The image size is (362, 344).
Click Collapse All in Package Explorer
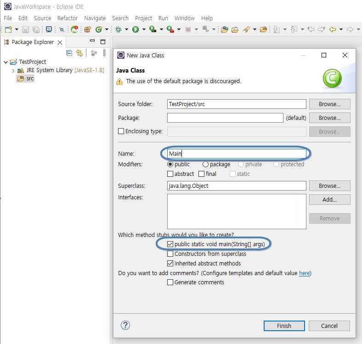[x=69, y=53]
